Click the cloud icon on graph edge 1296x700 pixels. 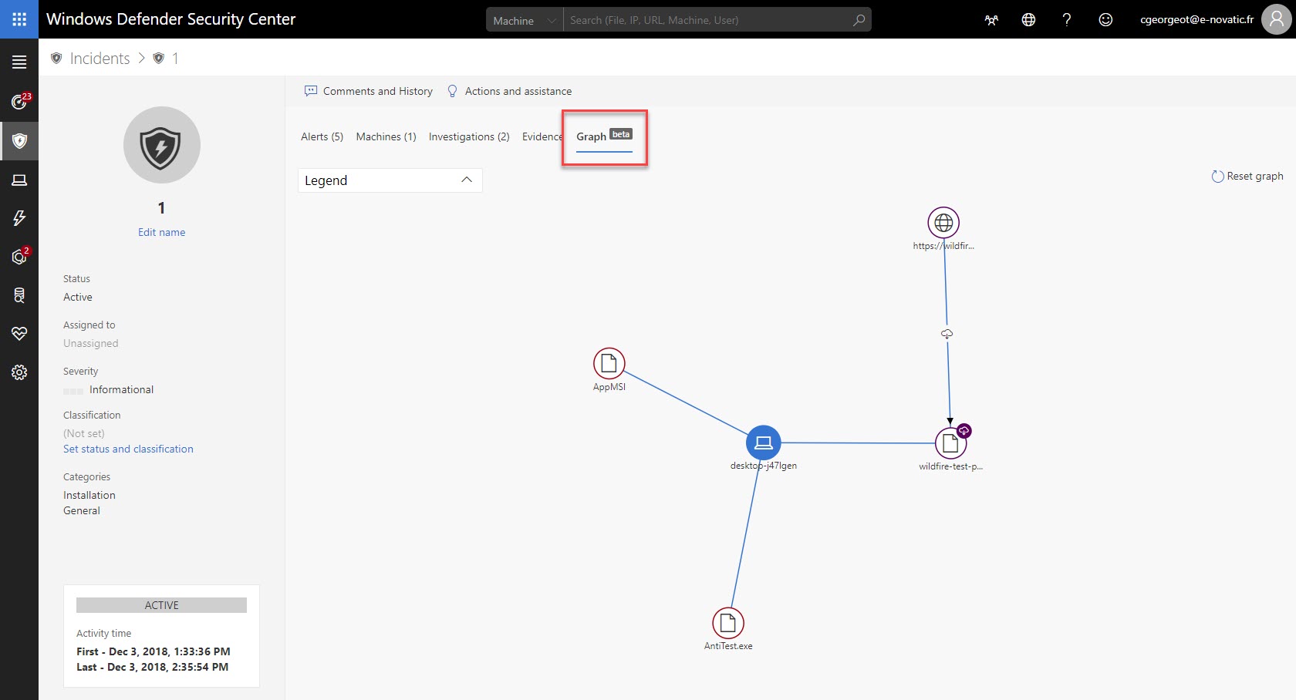point(947,334)
